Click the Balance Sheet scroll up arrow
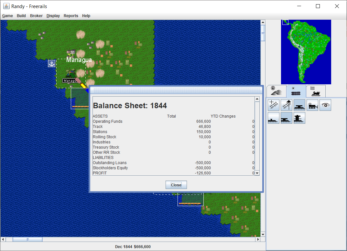This screenshot has width=347, height=251. click(x=257, y=99)
